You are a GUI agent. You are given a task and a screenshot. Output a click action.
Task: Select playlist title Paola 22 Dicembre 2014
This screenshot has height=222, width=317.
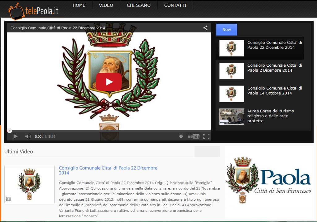(x=275, y=45)
